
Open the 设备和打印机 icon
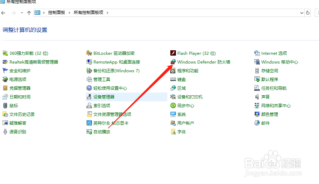pos(173,97)
